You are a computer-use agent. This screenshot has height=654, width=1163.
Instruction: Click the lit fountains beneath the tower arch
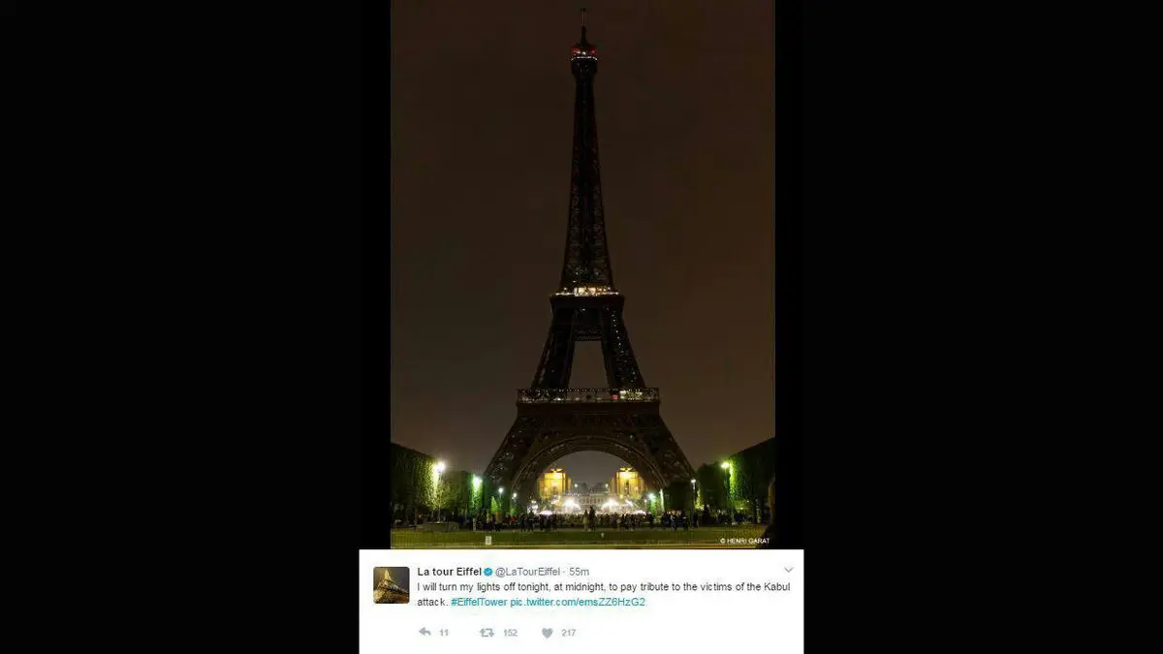tap(584, 505)
